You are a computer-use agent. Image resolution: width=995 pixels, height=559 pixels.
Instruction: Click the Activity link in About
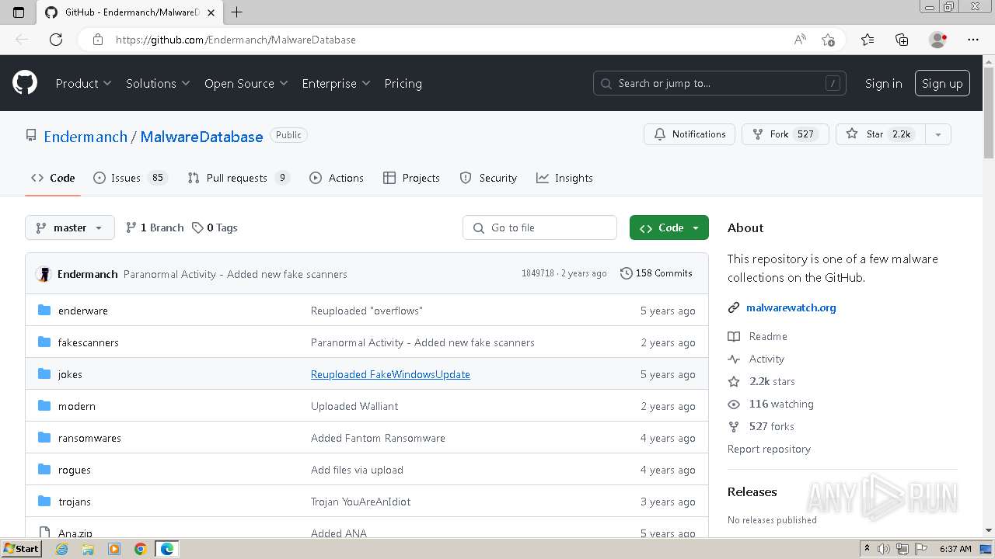tap(756, 359)
